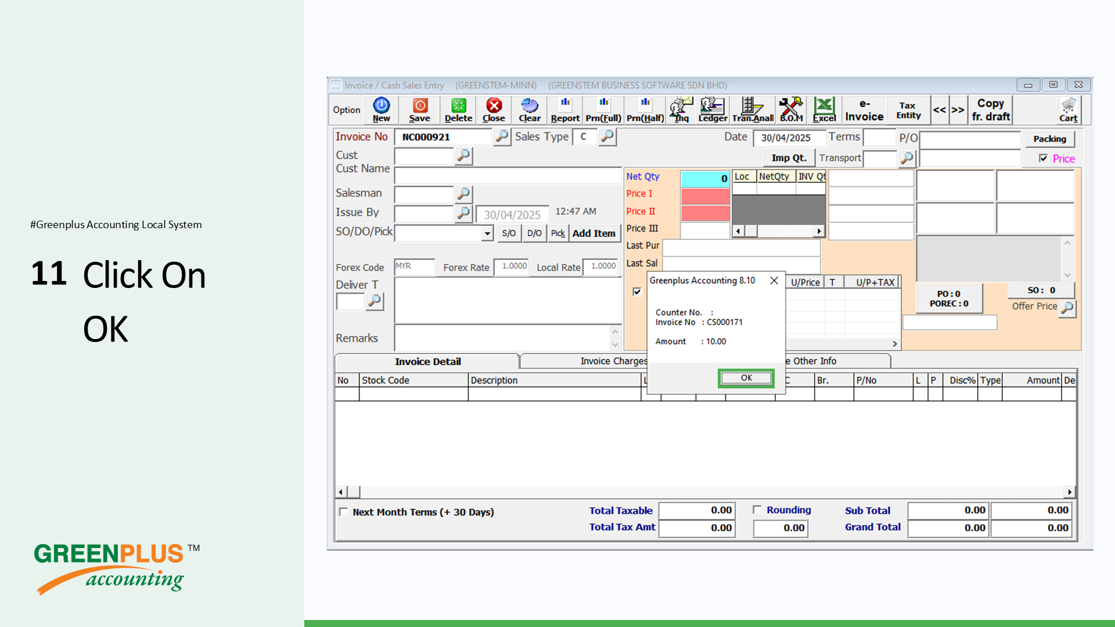Click the Sales Type search magnifier

[607, 136]
